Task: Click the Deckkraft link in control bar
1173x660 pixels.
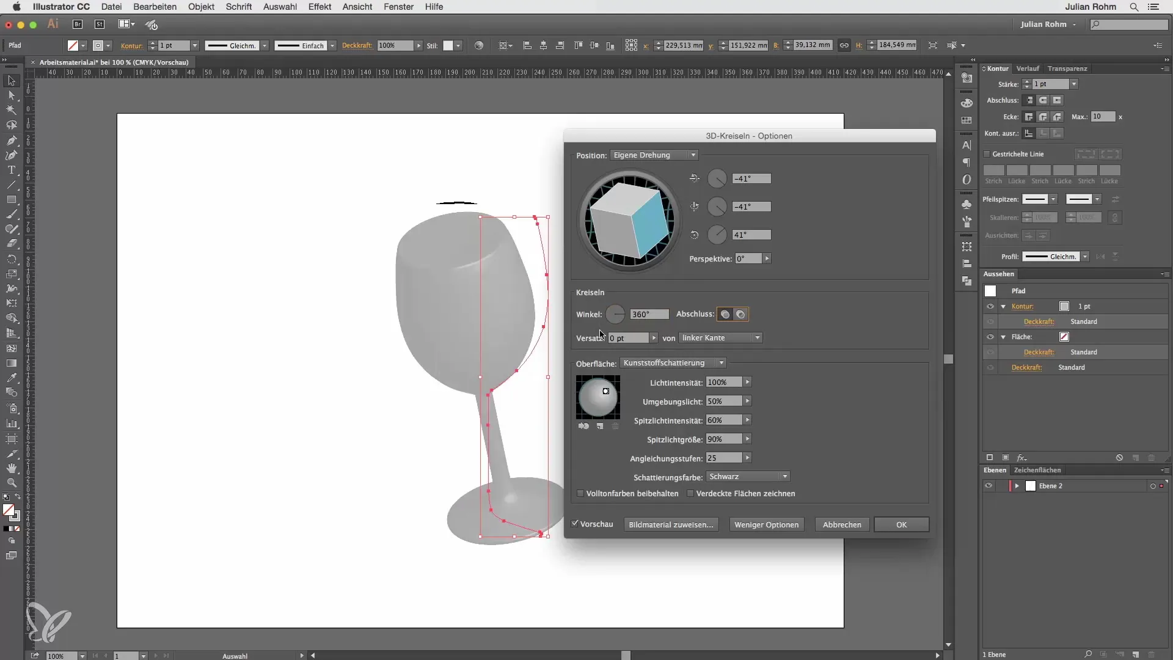Action: tap(357, 45)
